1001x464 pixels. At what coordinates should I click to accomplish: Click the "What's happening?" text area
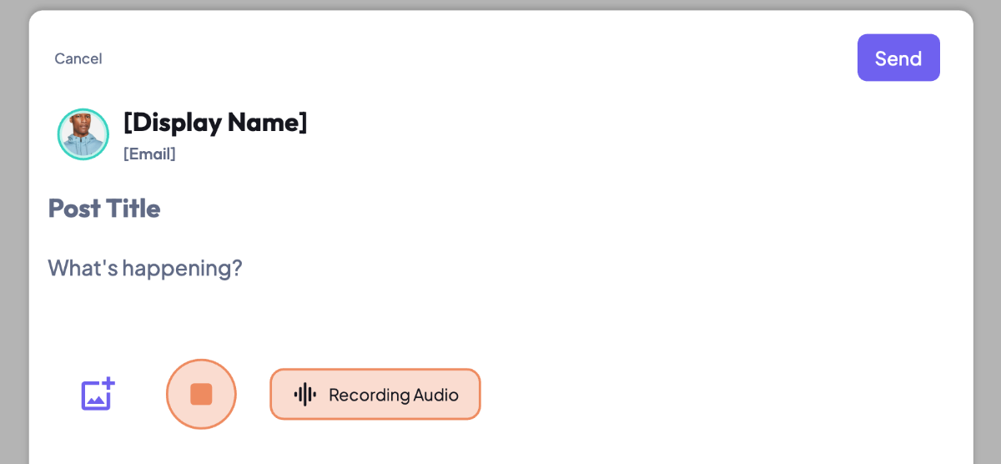(145, 268)
